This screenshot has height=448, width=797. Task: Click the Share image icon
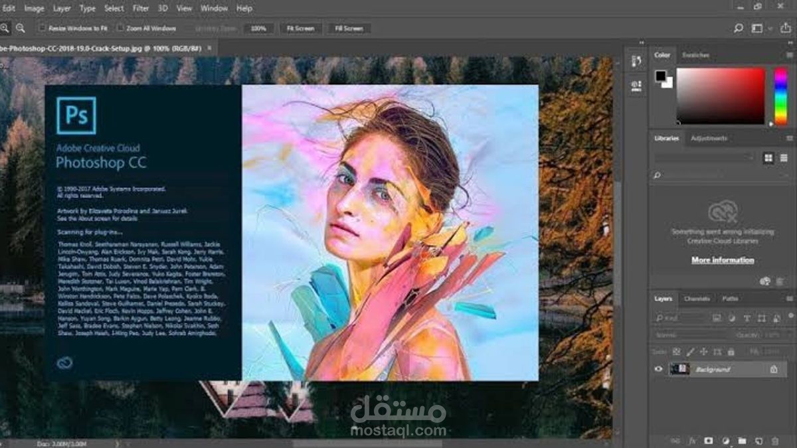point(786,28)
